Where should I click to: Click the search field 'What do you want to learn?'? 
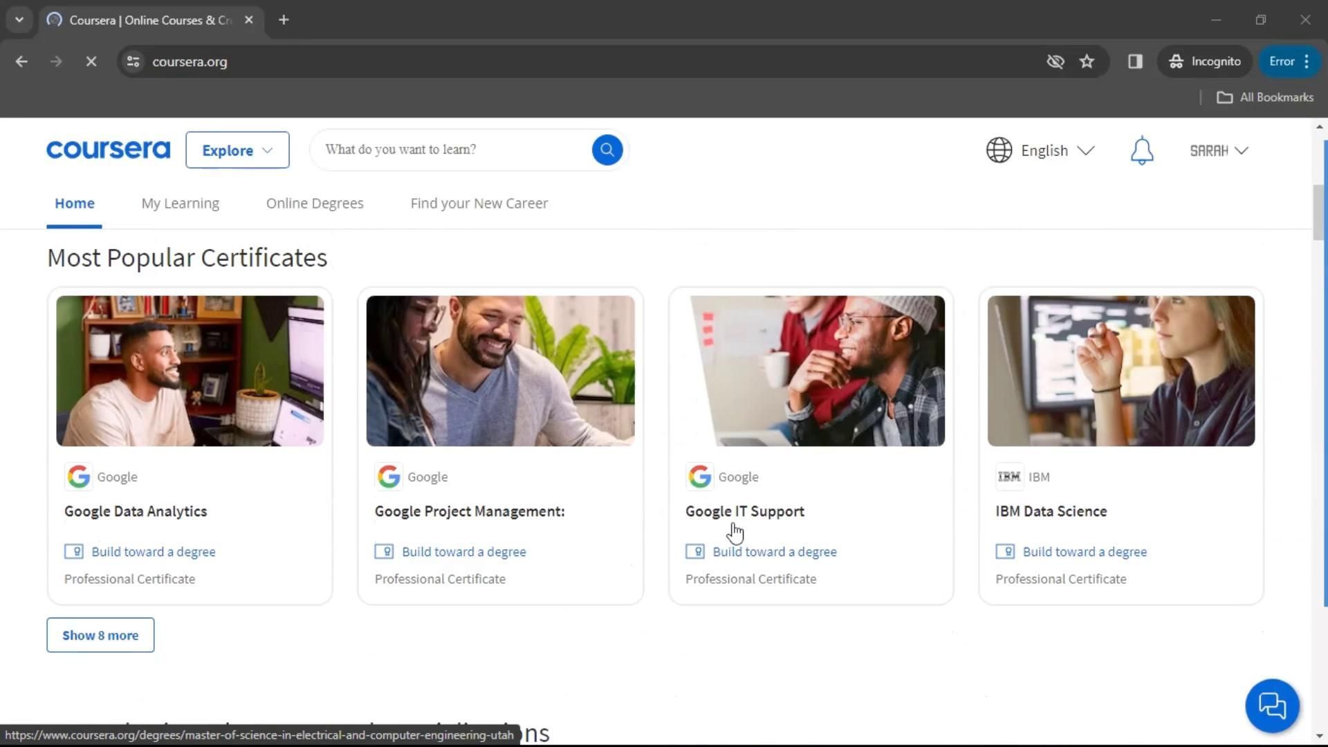[450, 149]
